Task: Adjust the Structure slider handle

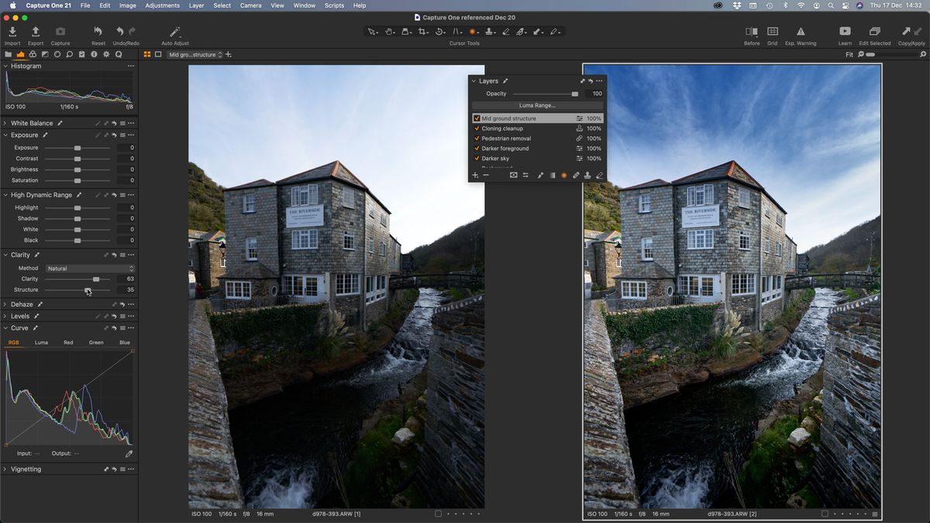Action: (x=88, y=289)
